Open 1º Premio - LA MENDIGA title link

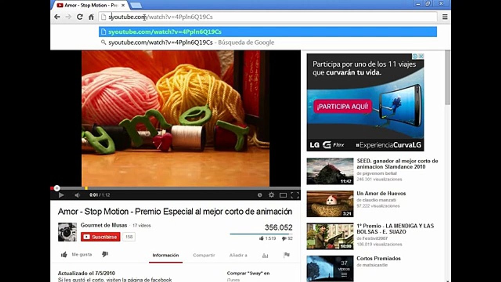pyautogui.click(x=395, y=229)
